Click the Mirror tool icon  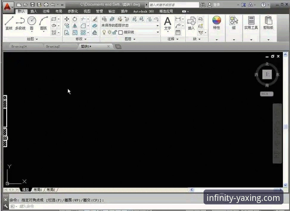pyautogui.click(x=75, y=26)
